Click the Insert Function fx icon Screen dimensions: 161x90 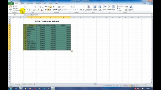point(31,15)
